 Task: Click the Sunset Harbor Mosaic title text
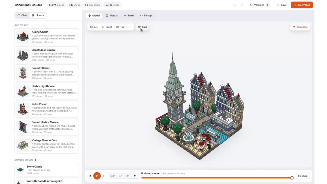[x=45, y=122]
